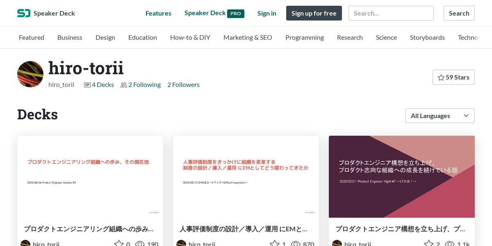The width and height of the screenshot is (492, 246).
Task: Click the Decks section heading
Action: (x=37, y=114)
